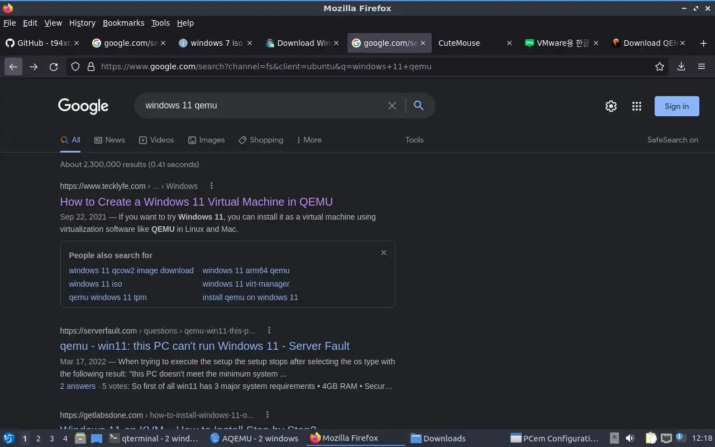Image resolution: width=715 pixels, height=447 pixels.
Task: Switch to workspace 2 in taskbar
Action: point(38,439)
